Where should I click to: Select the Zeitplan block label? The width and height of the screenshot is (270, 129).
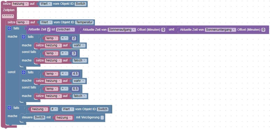tap(8, 10)
